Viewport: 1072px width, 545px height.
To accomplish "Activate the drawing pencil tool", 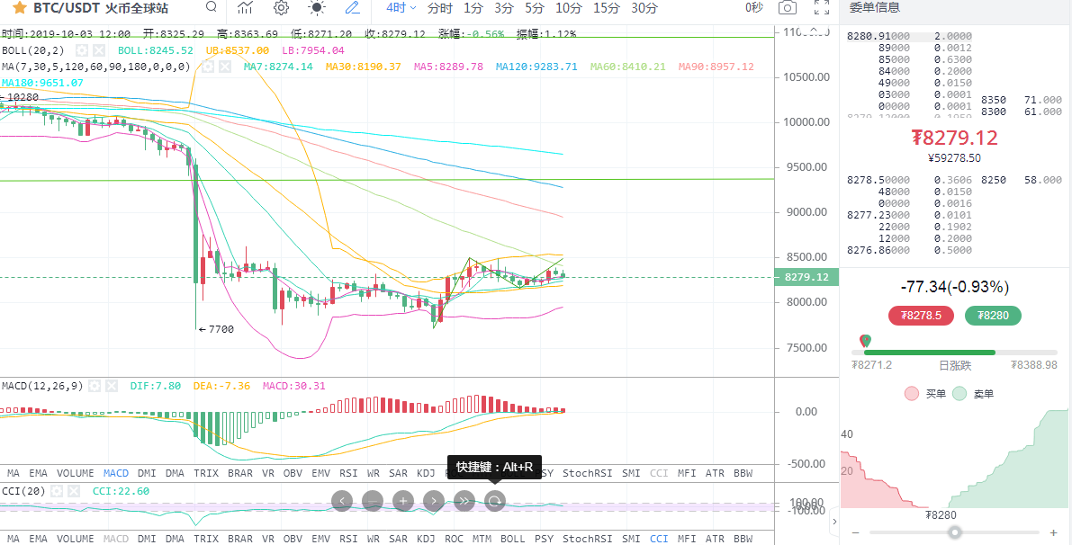I will click(352, 8).
